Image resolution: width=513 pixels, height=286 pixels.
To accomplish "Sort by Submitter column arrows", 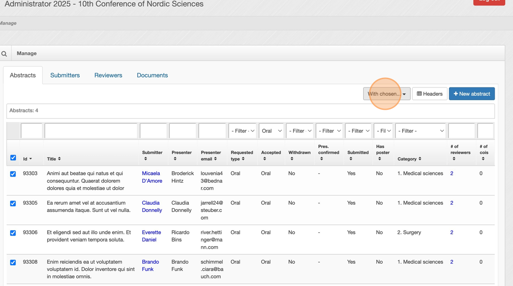I will 146,159.
